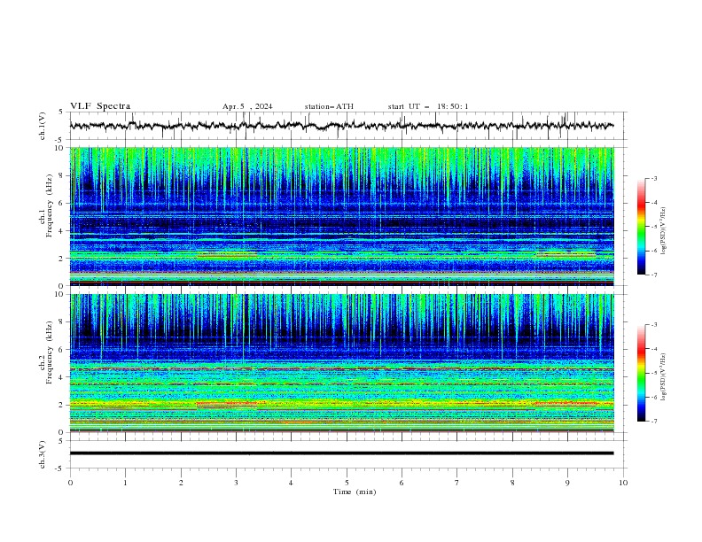Viewport: 702px width, 542px height.
Task: Click time axis tick label "8"
Action: [x=512, y=483]
